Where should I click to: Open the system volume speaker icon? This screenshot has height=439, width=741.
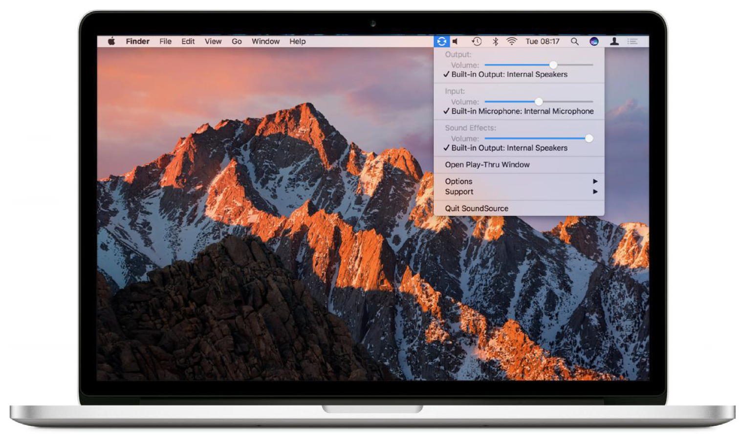pos(456,42)
